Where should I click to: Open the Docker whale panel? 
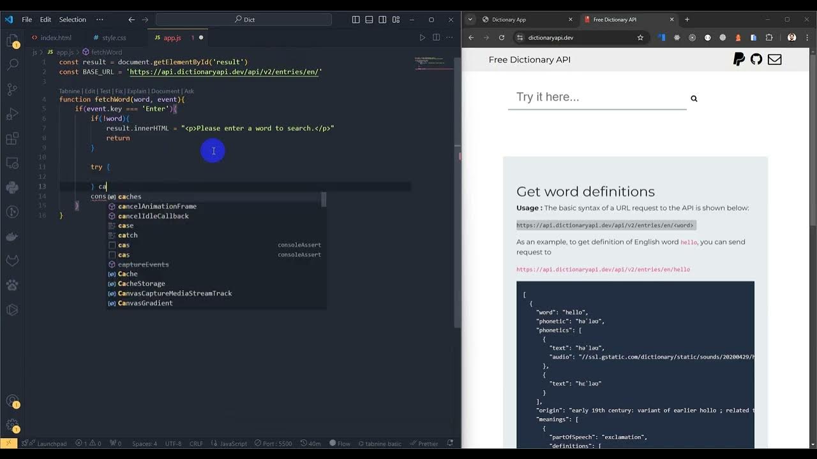12,237
